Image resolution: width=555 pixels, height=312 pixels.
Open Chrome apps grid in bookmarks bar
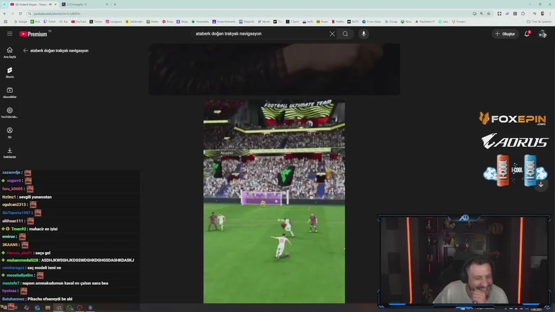[5, 22]
